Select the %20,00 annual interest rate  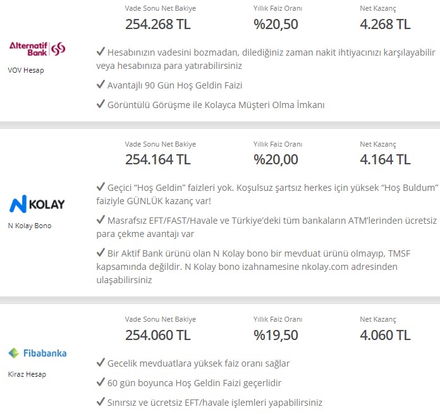(276, 160)
